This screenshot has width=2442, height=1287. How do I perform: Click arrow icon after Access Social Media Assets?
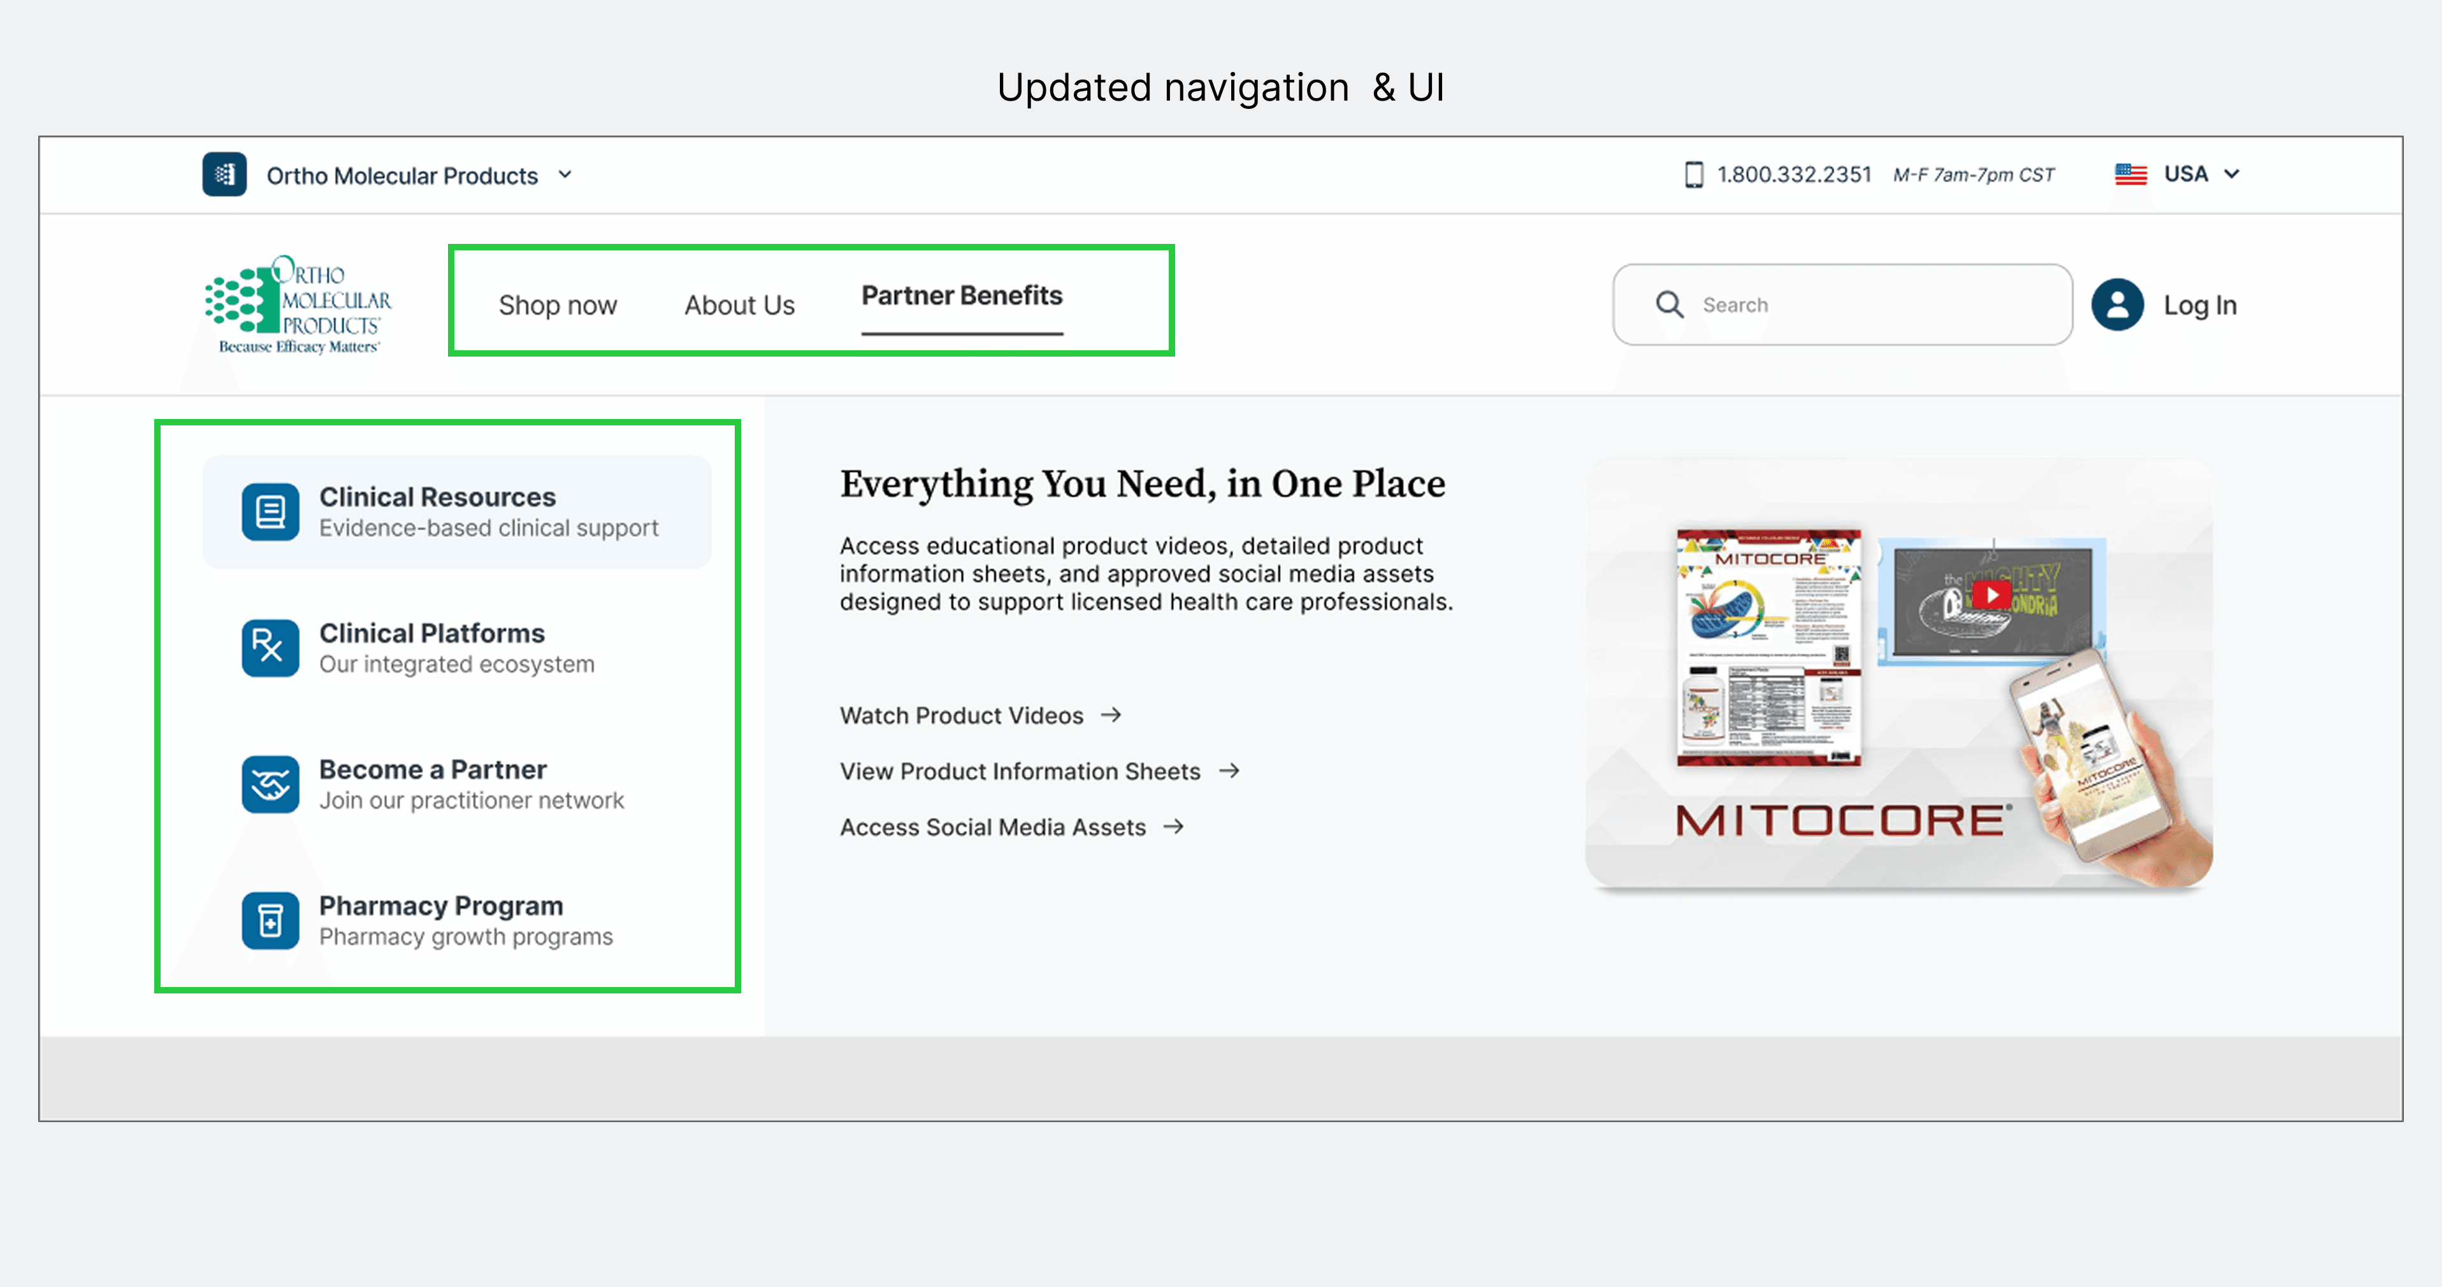(1174, 827)
